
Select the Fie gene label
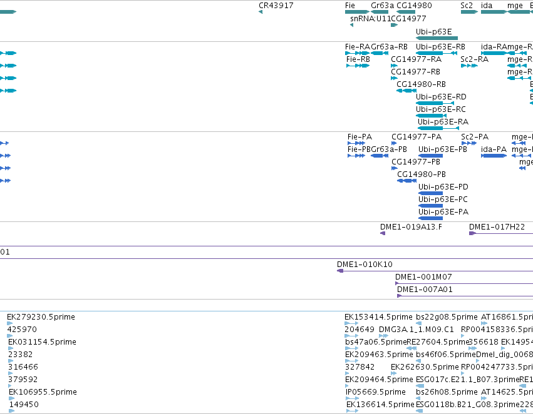pyautogui.click(x=349, y=6)
